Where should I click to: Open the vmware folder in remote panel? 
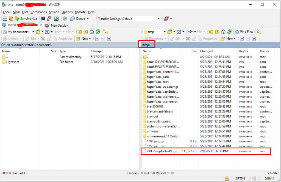(x=152, y=131)
